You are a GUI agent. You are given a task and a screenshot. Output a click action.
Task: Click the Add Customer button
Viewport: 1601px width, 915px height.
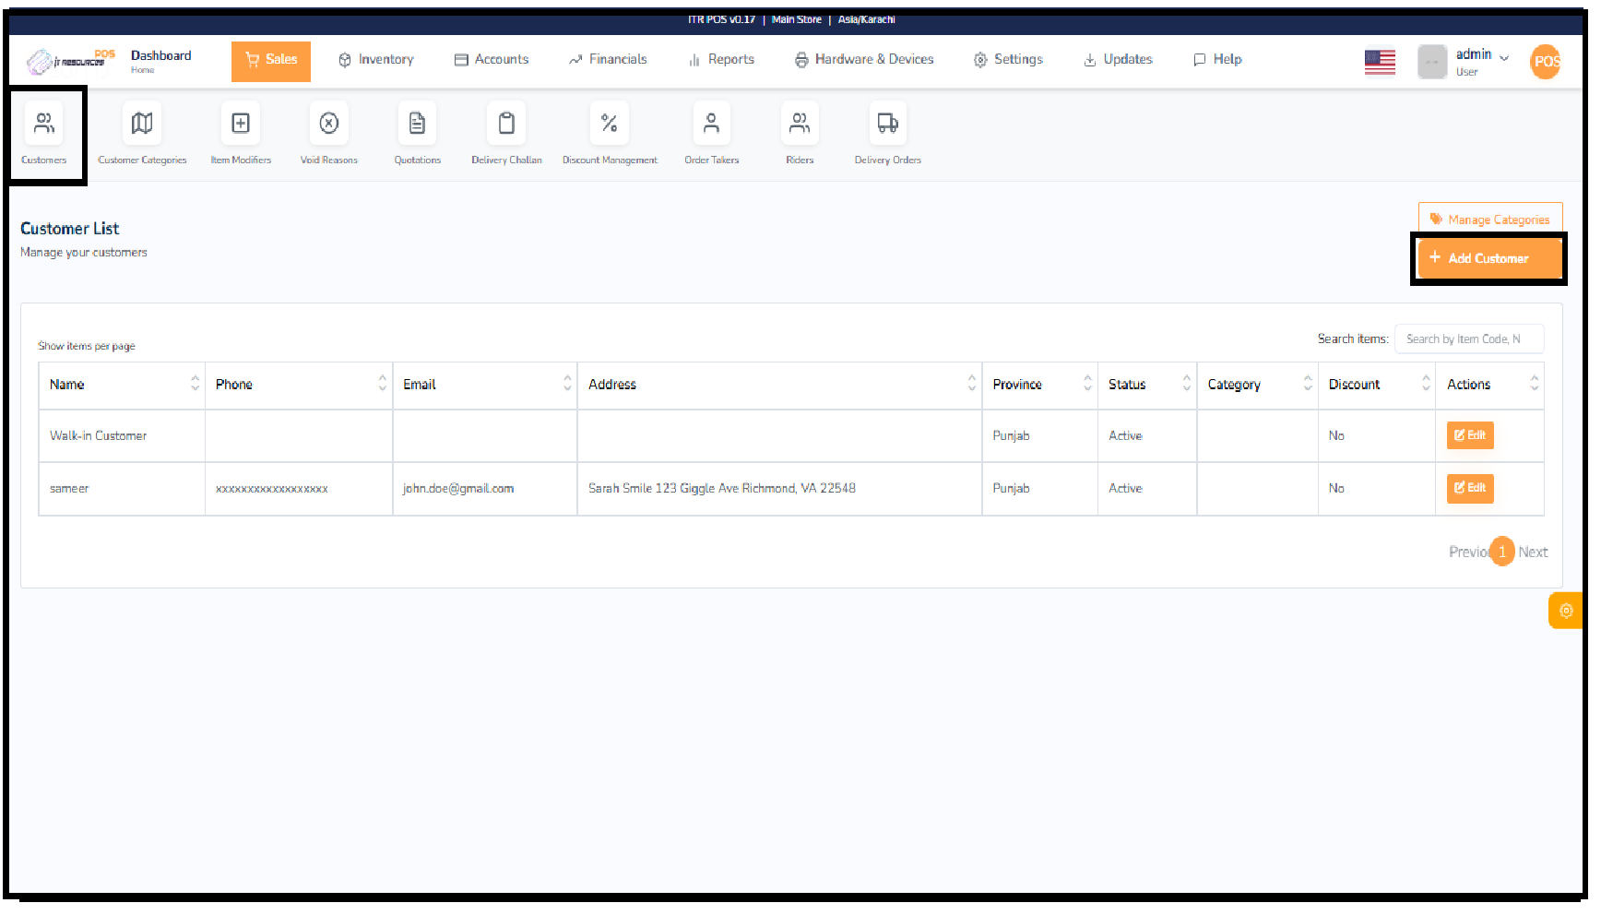(1488, 258)
